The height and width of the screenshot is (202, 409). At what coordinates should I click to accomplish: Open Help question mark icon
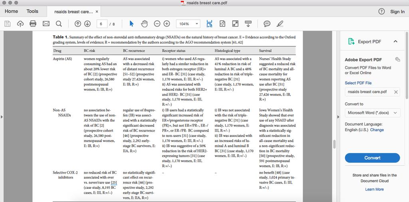pos(381,12)
